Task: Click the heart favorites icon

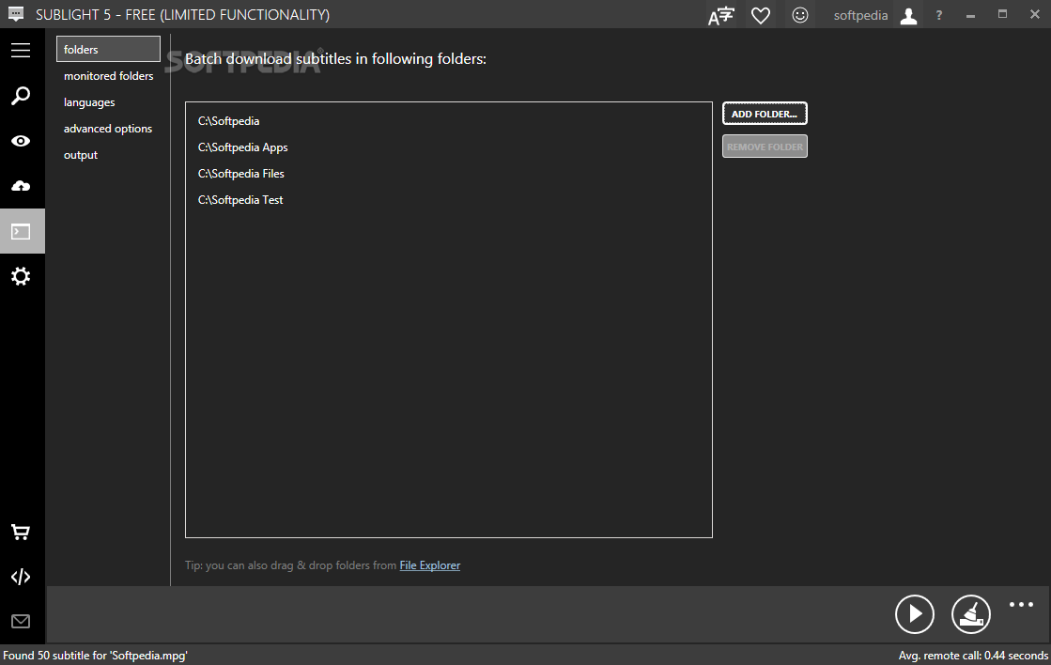Action: click(x=761, y=15)
